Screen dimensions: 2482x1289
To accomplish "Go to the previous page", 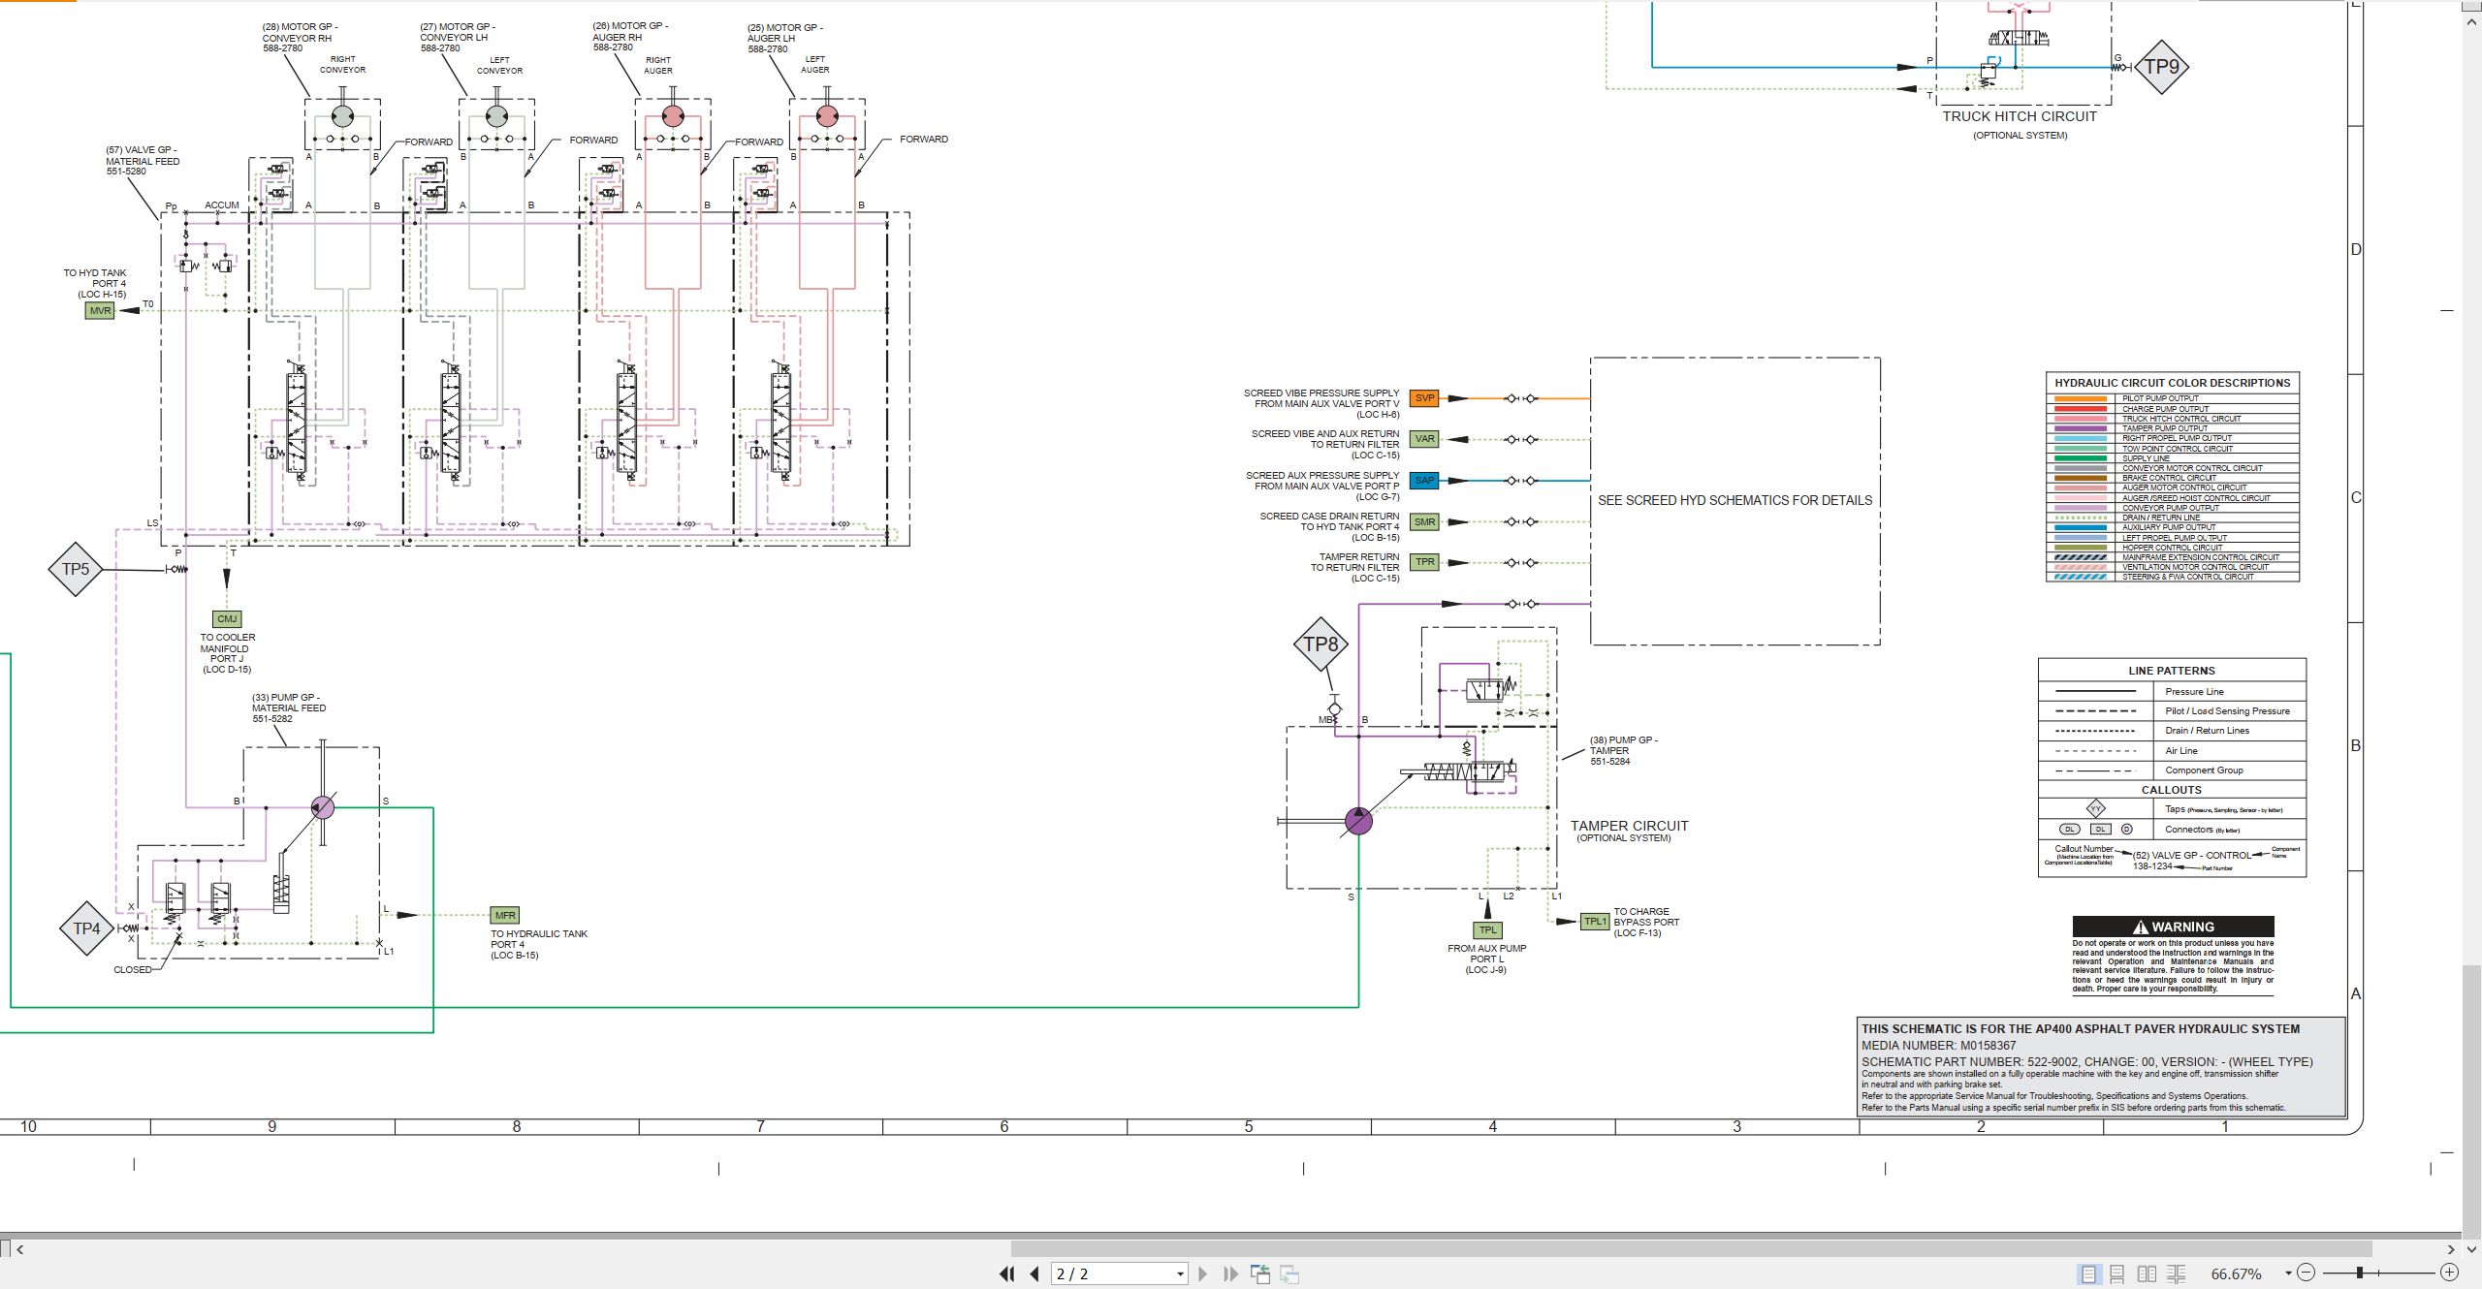I will [x=1034, y=1273].
